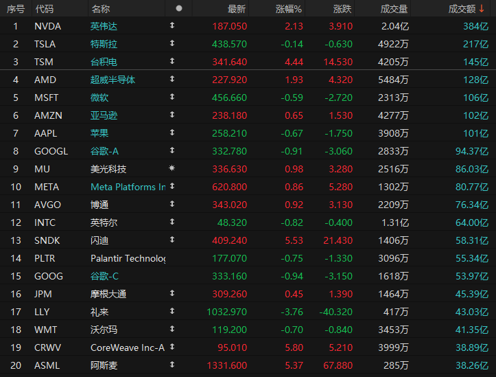Click the marker icon in the SNDK row
496x377 pixels.
[x=172, y=240]
